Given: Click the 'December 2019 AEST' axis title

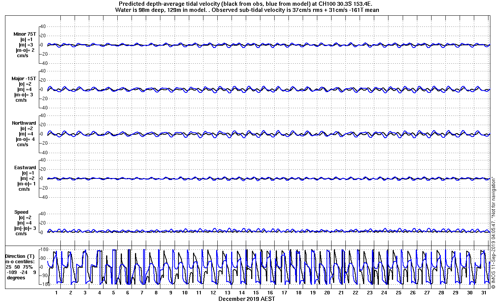Looking at the screenshot, I should [x=247, y=299].
